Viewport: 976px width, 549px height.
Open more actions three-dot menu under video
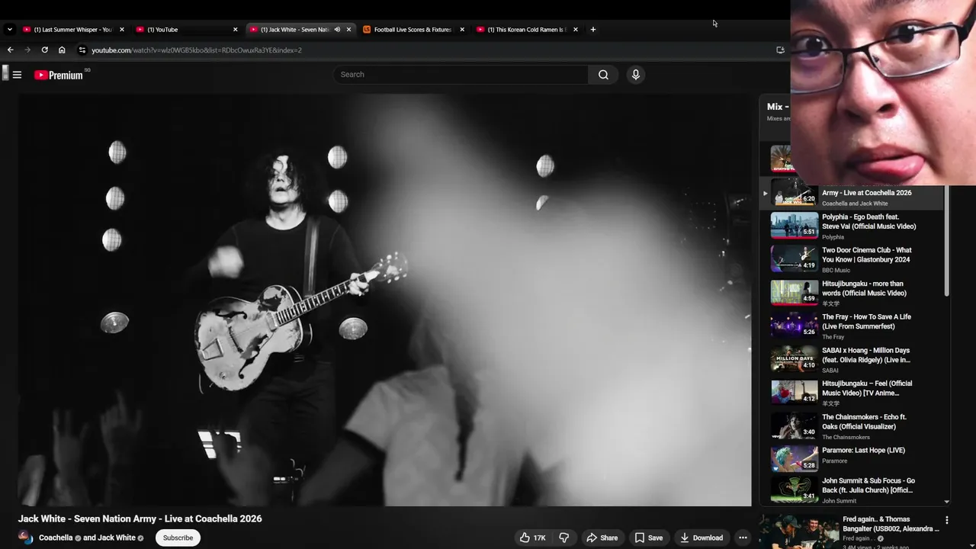[x=743, y=538]
